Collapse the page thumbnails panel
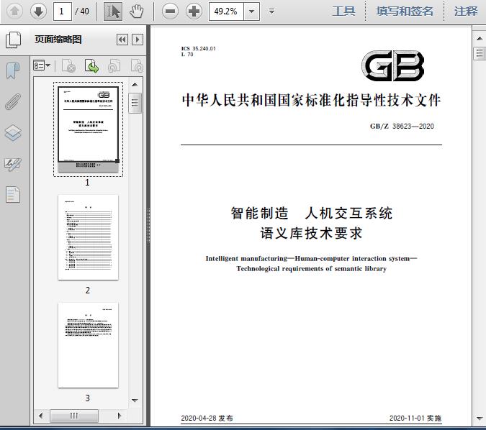 [x=122, y=40]
